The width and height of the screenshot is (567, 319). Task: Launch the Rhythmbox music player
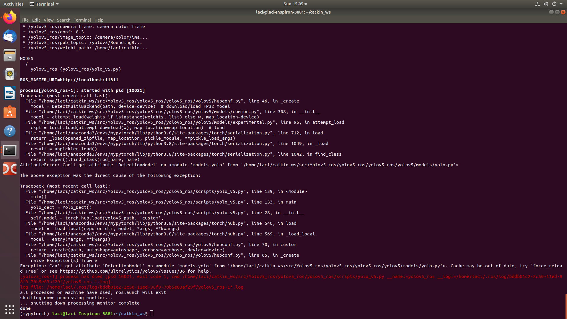click(x=9, y=74)
